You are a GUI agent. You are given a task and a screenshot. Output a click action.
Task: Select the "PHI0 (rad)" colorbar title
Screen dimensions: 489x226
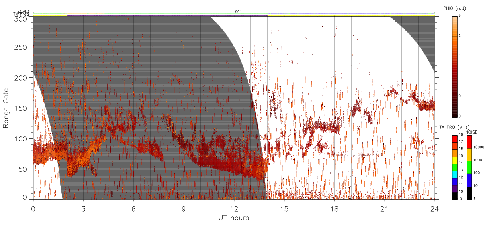coord(454,8)
